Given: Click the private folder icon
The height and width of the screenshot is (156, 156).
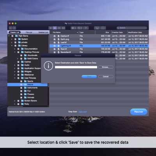Looking at the screenshot, I should click(x=19, y=43).
